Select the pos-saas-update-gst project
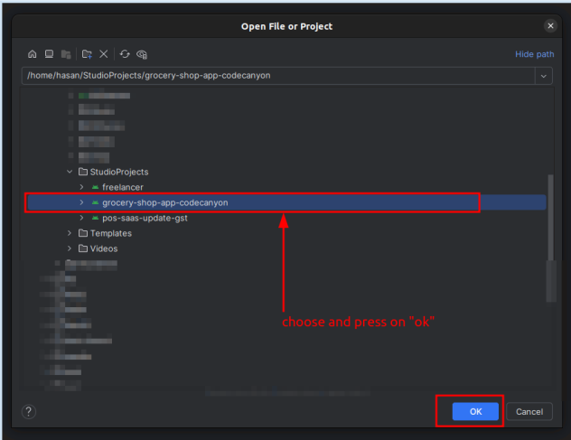Viewport: 571px width, 440px height. (145, 218)
